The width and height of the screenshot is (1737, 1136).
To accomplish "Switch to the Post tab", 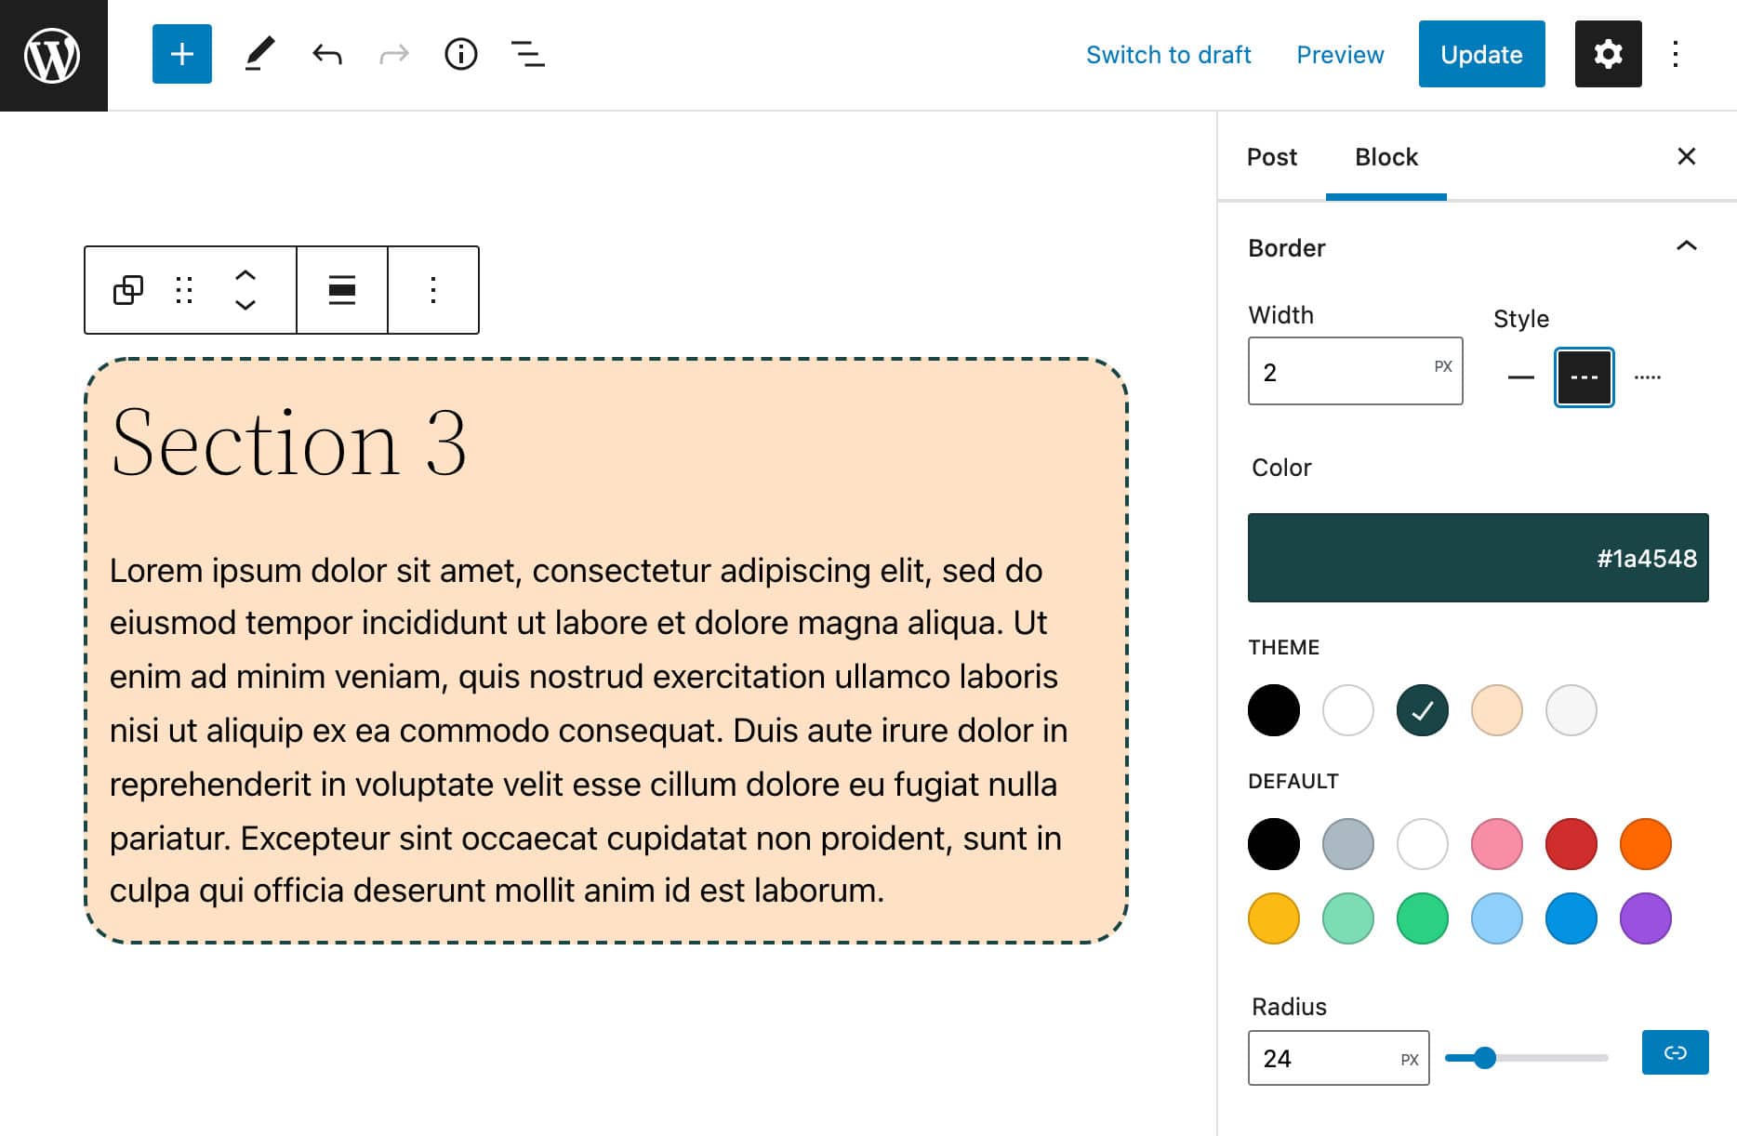I will [x=1271, y=157].
